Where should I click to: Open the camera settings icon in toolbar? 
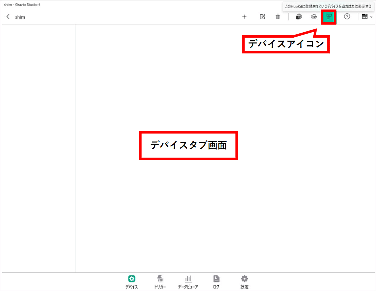click(299, 17)
